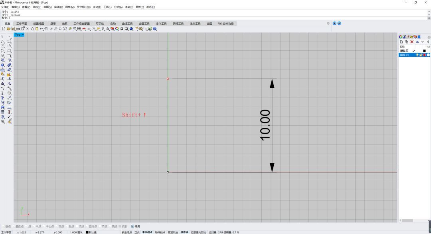Viewport: 431px width, 234px height.
Task: Toggle the 四分点 osnap checkbox
Action: coord(87,226)
